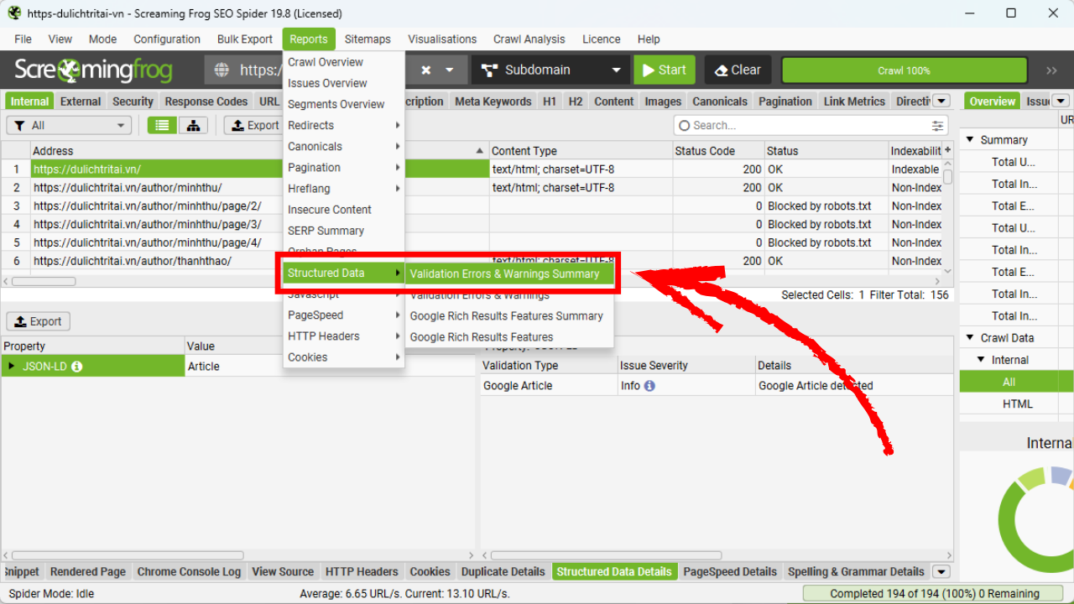Screen dimensions: 1074x604
Task: Click the Clear button
Action: 738,70
